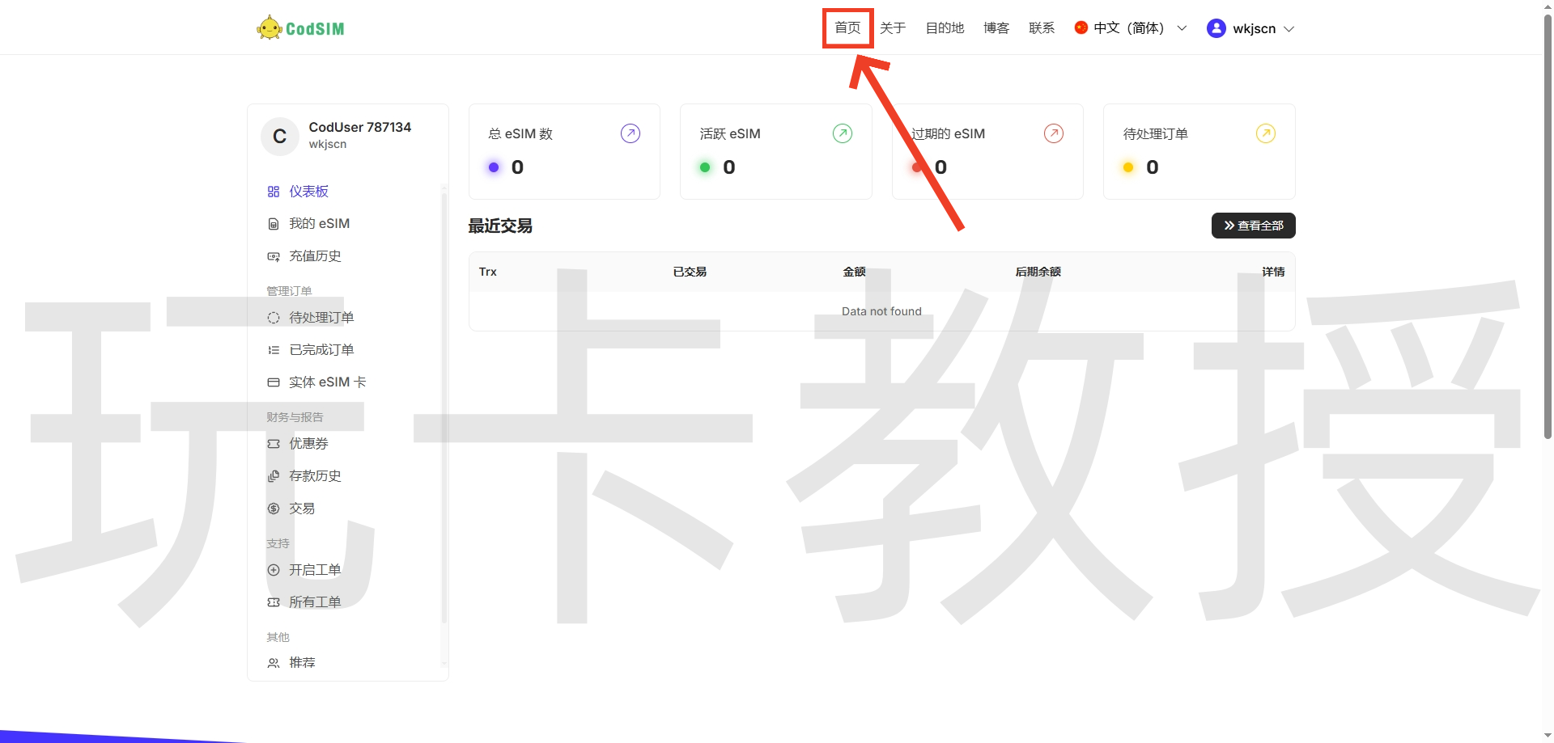Open the 目的地 navigation menu item
The width and height of the screenshot is (1554, 743).
tap(945, 27)
